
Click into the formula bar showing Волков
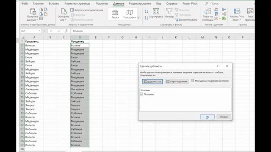(163, 31)
